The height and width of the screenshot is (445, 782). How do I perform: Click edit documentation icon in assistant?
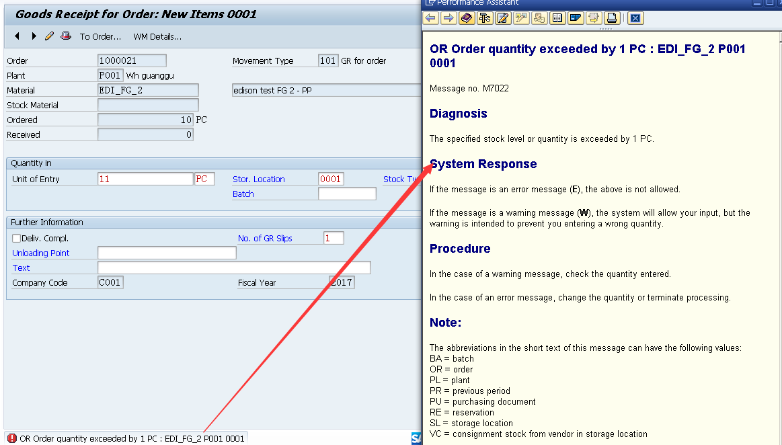pyautogui.click(x=503, y=18)
